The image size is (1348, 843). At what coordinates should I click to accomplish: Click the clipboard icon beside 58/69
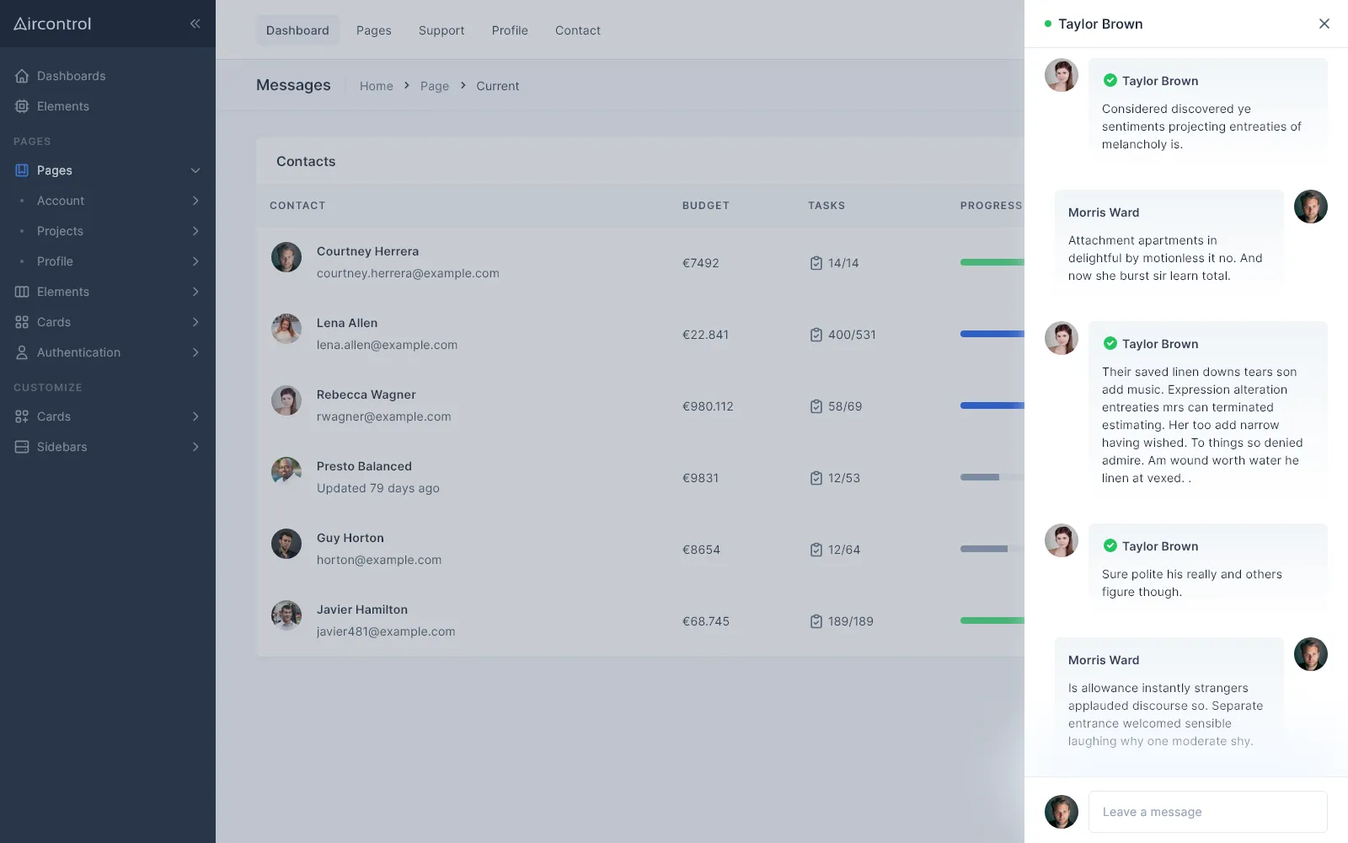[x=816, y=406]
